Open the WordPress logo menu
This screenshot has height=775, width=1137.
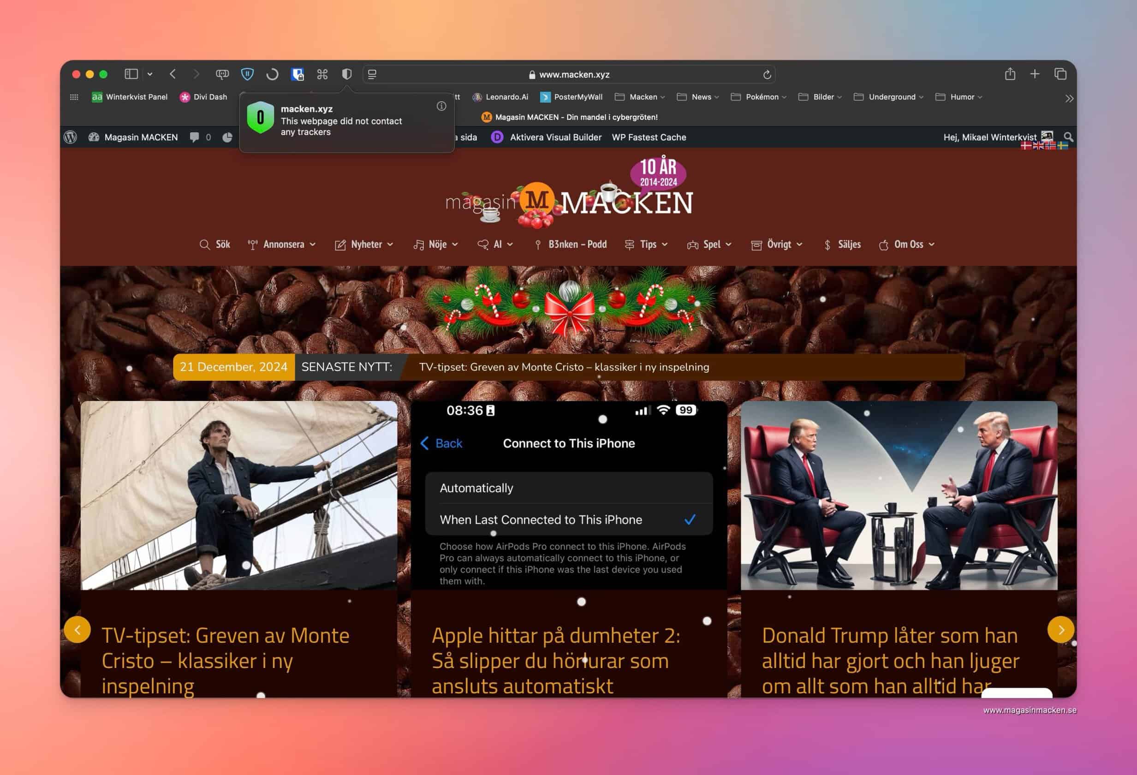click(71, 137)
